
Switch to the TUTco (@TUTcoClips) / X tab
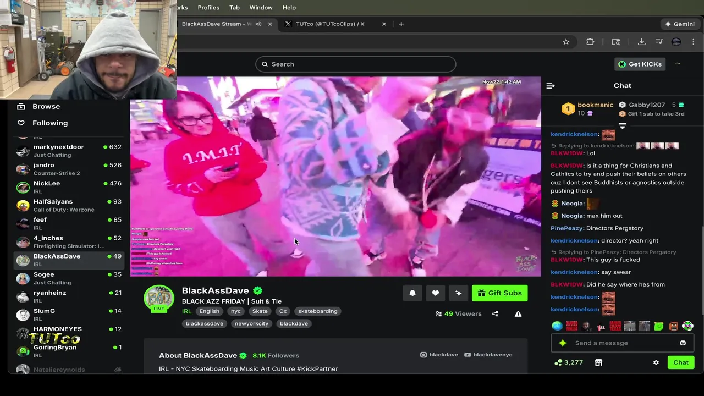(x=330, y=24)
